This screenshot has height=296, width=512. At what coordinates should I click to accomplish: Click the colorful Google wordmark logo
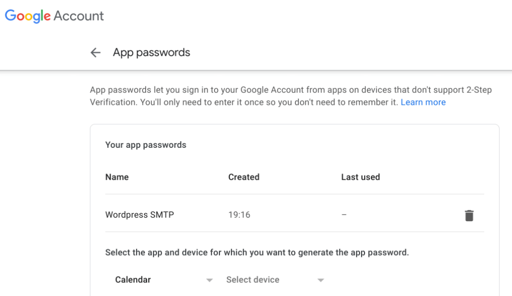(27, 16)
